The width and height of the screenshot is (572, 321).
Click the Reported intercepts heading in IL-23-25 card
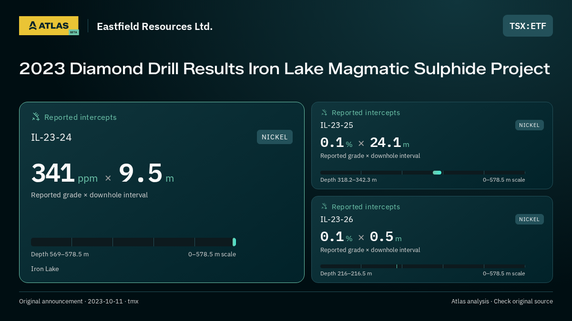366,113
